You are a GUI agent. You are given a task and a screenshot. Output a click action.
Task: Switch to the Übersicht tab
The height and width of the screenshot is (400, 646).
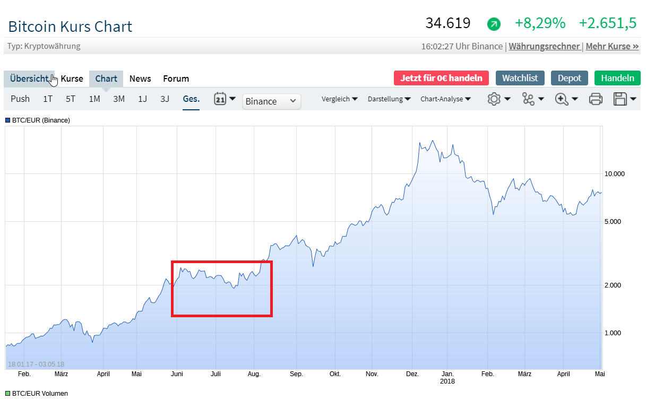point(29,79)
